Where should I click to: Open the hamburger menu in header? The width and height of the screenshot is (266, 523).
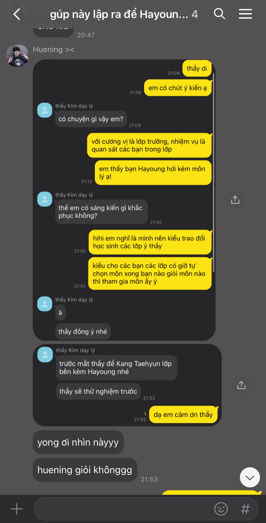(x=245, y=14)
